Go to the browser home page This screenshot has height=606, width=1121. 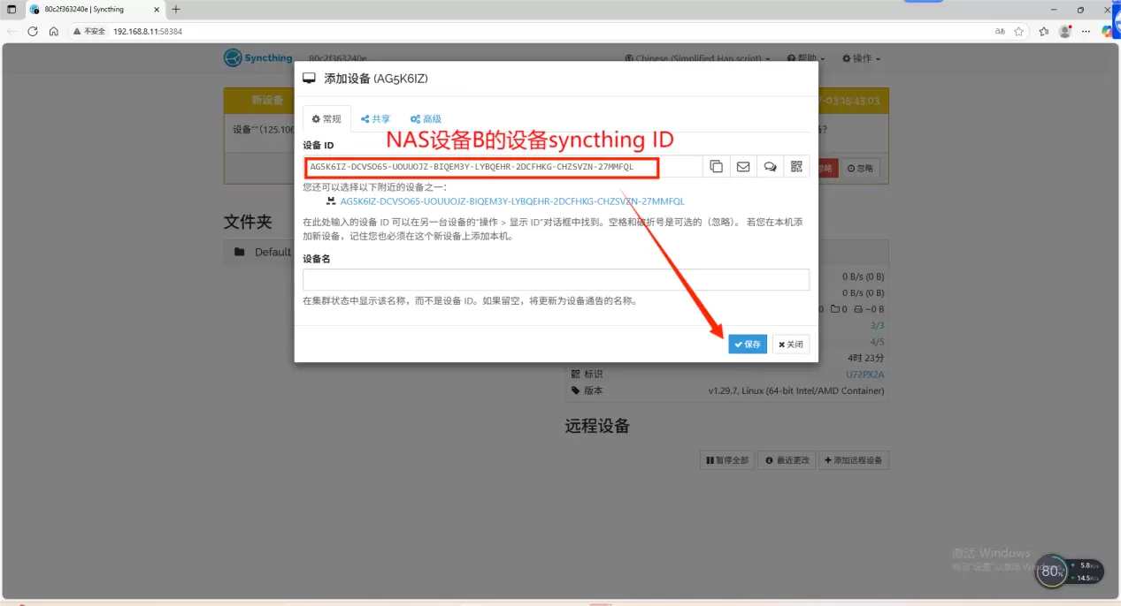tap(54, 31)
